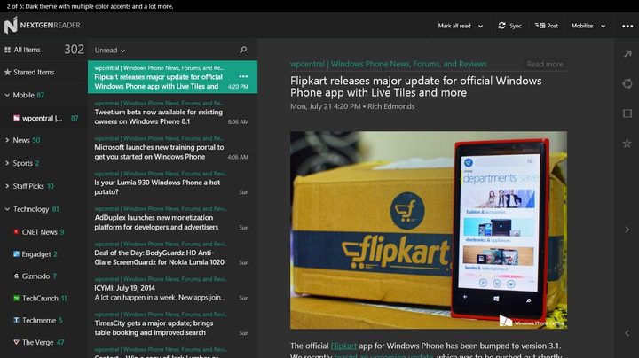
Task: Open ellipsis menu on selected Flipkart article
Action: [243, 76]
